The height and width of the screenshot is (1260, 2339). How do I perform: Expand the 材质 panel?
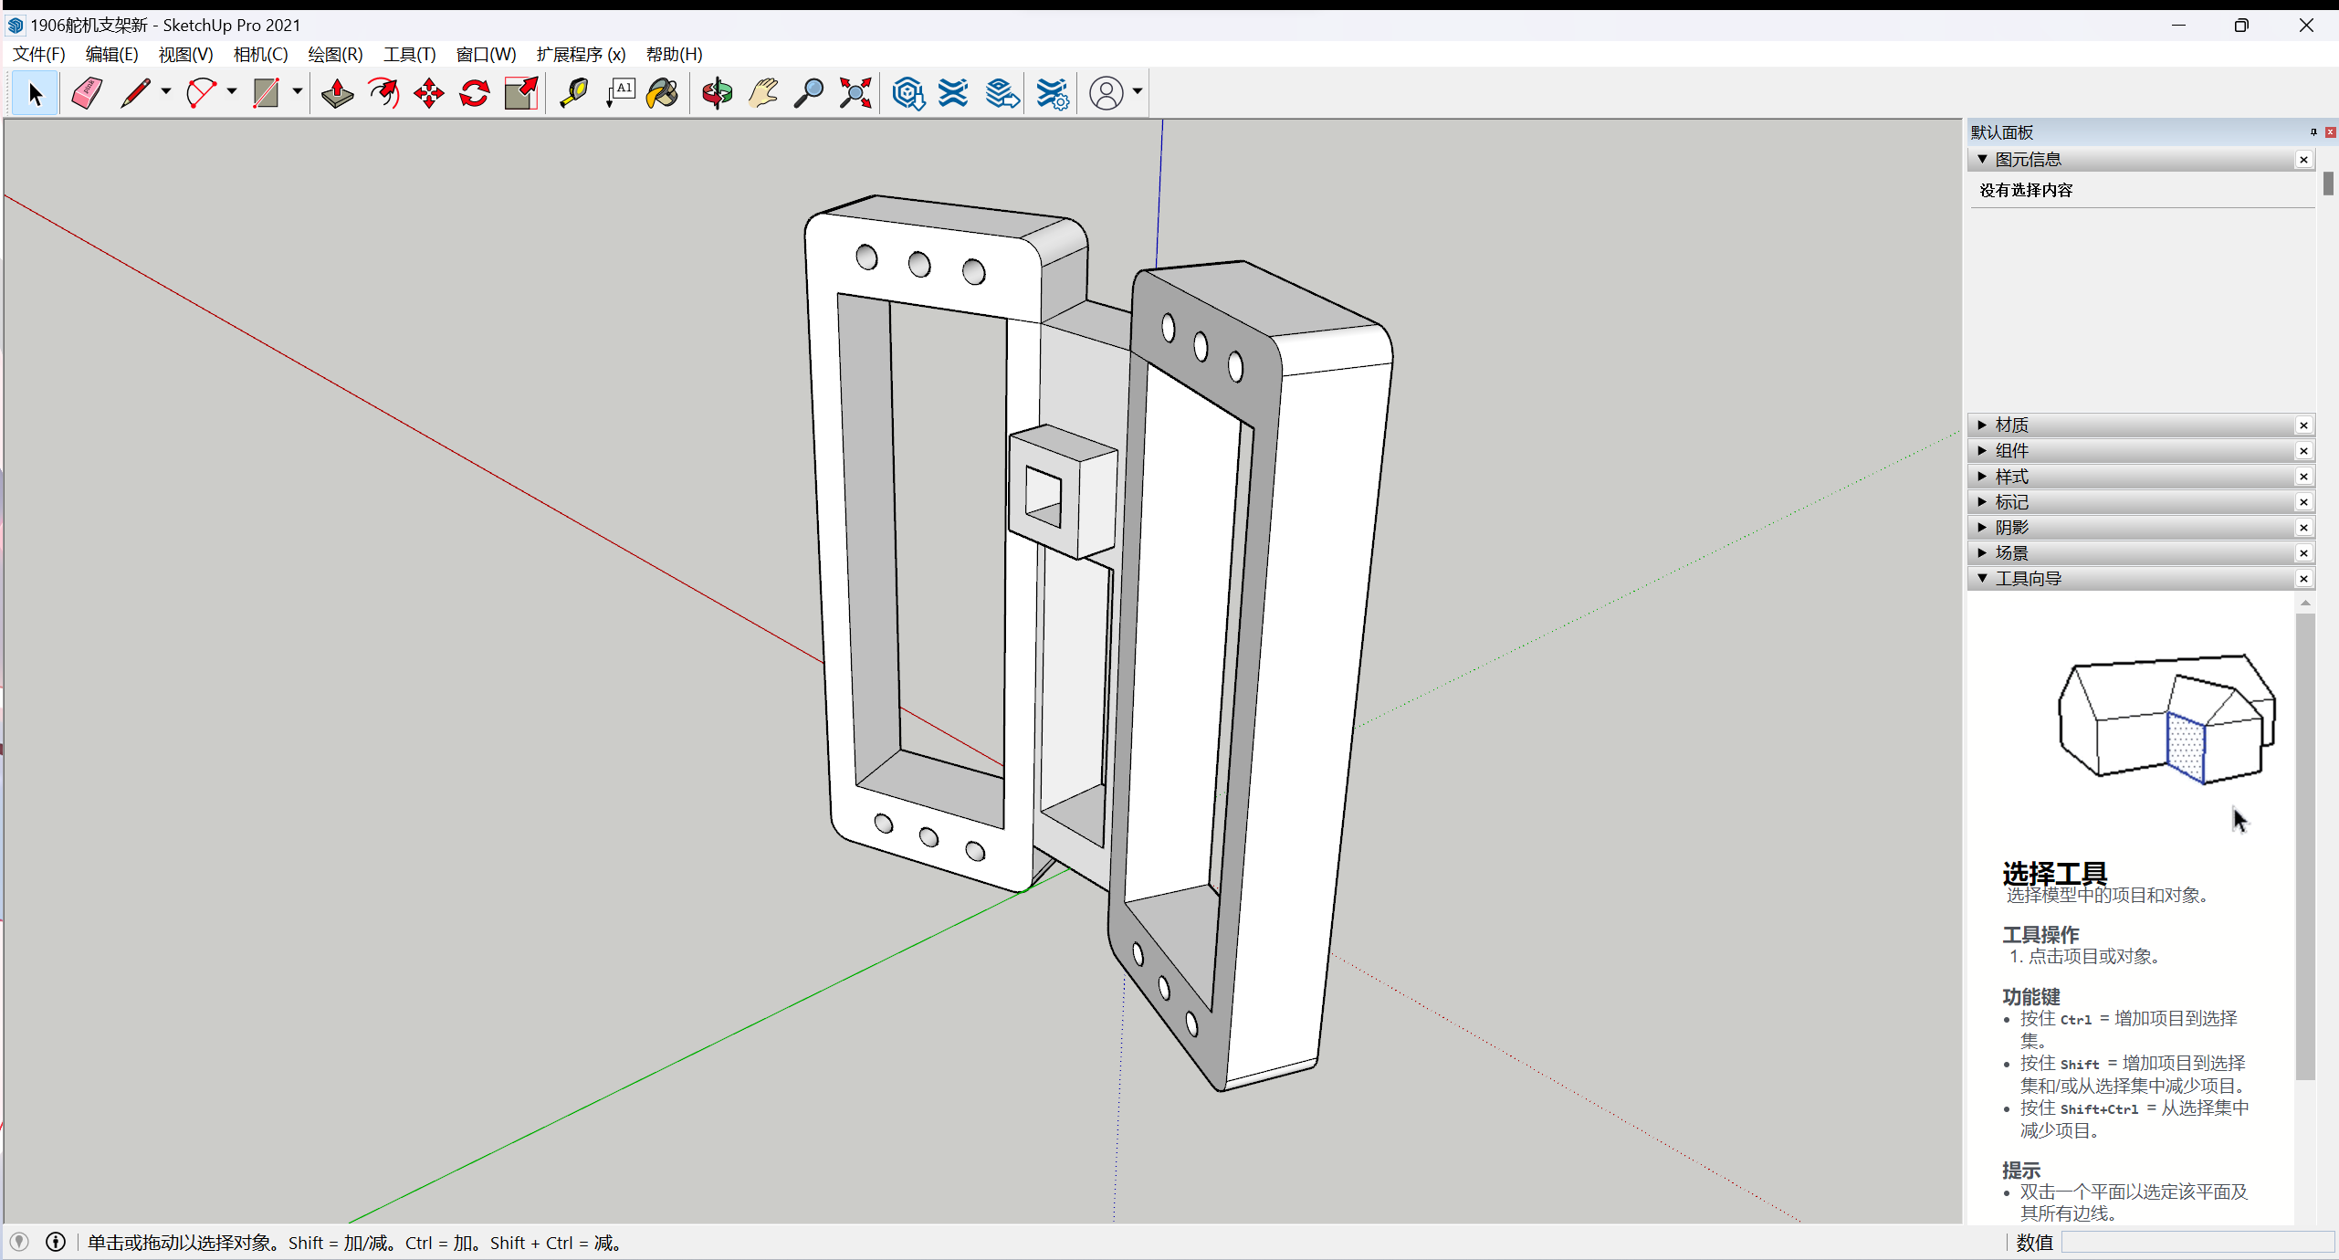click(x=2011, y=425)
